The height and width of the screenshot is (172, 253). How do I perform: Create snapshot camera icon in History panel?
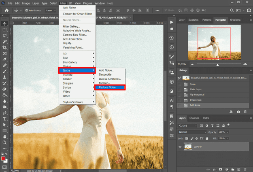coord(238,112)
